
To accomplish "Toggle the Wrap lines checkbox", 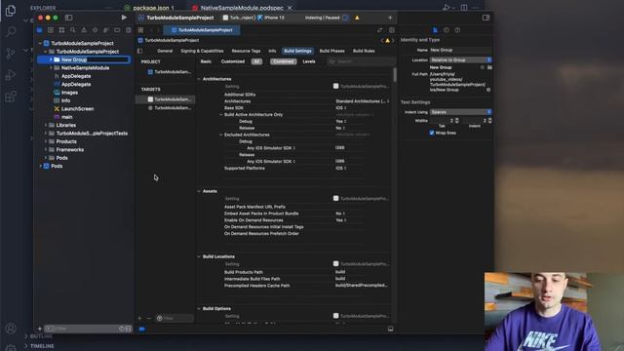I will [x=432, y=133].
